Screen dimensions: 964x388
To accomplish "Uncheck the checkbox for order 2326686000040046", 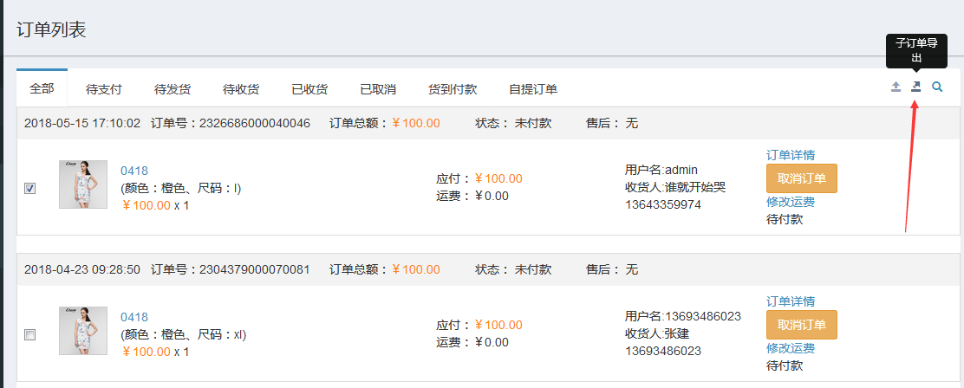I will click(x=30, y=189).
